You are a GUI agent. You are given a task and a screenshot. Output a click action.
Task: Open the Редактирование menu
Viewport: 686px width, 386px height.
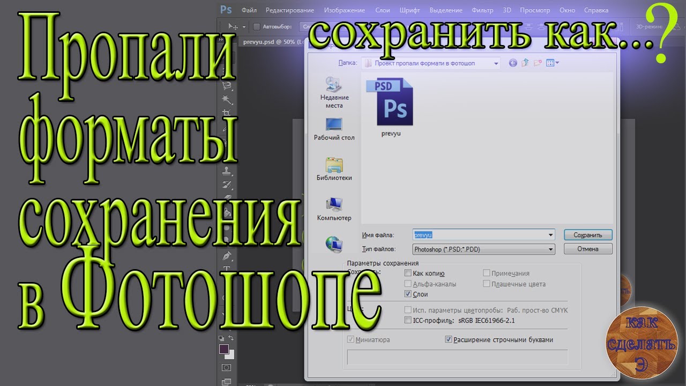(290, 10)
